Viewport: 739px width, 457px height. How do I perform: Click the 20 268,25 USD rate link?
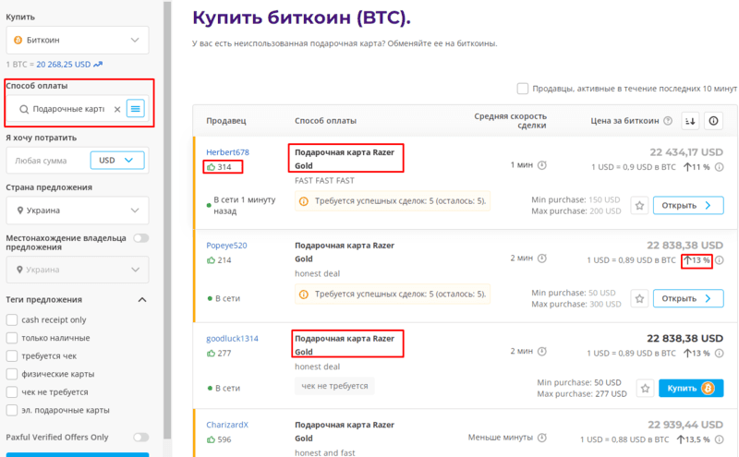point(63,64)
